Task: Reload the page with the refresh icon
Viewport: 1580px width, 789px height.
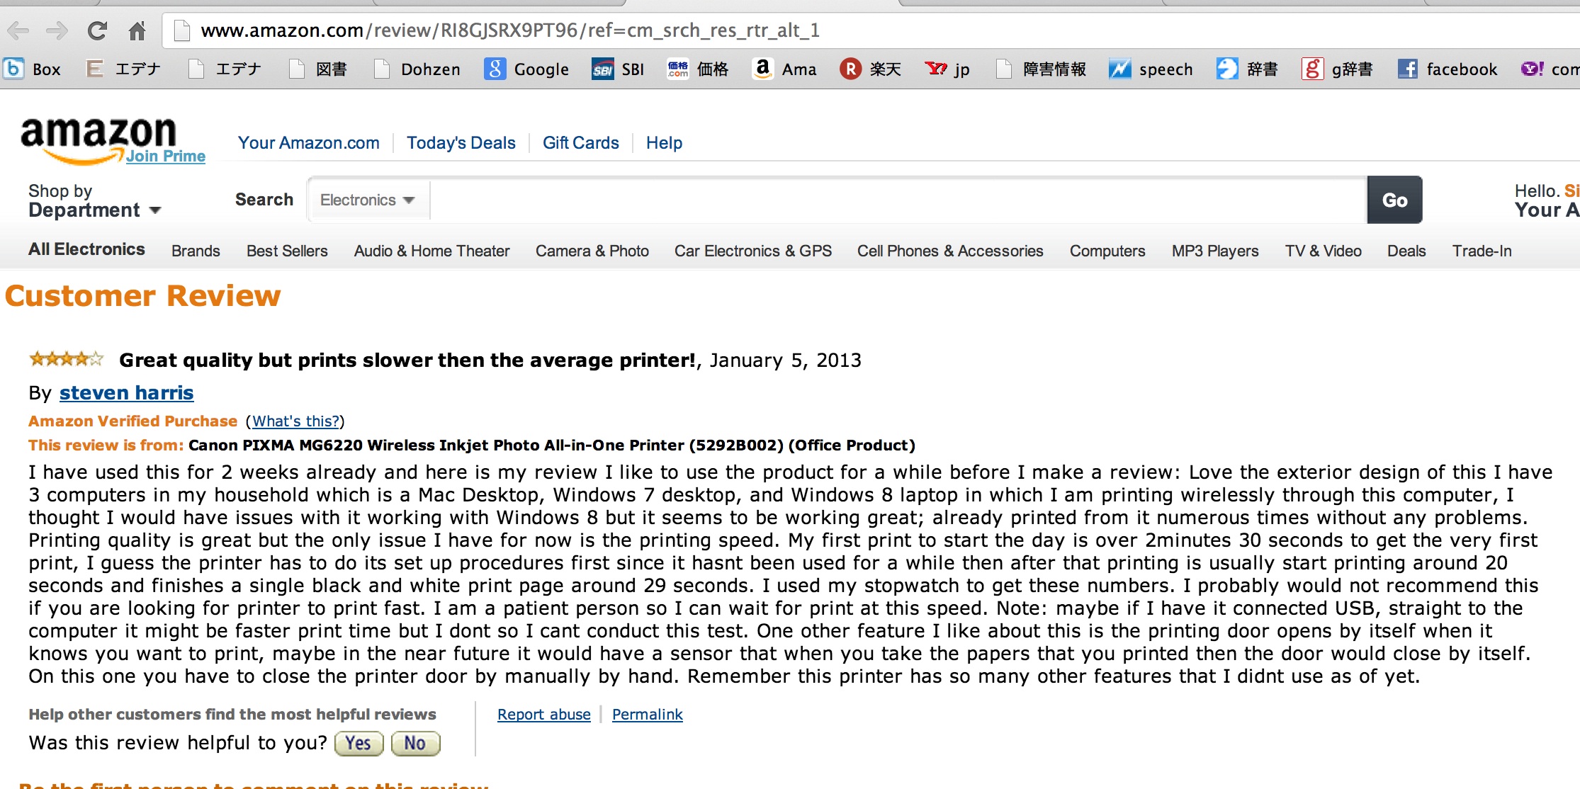Action: 97,30
